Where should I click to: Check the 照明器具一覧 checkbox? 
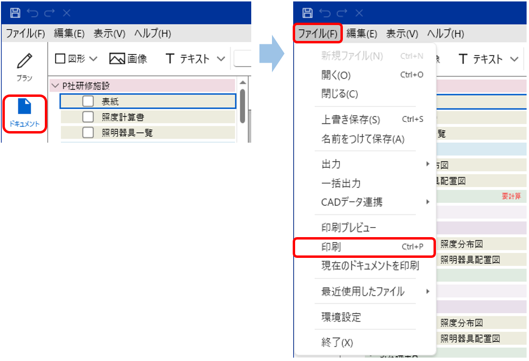tap(88, 133)
